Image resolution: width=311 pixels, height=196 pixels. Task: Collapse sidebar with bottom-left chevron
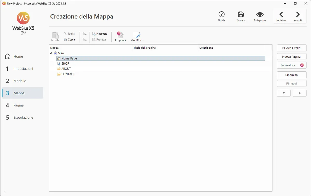[x=5, y=192]
